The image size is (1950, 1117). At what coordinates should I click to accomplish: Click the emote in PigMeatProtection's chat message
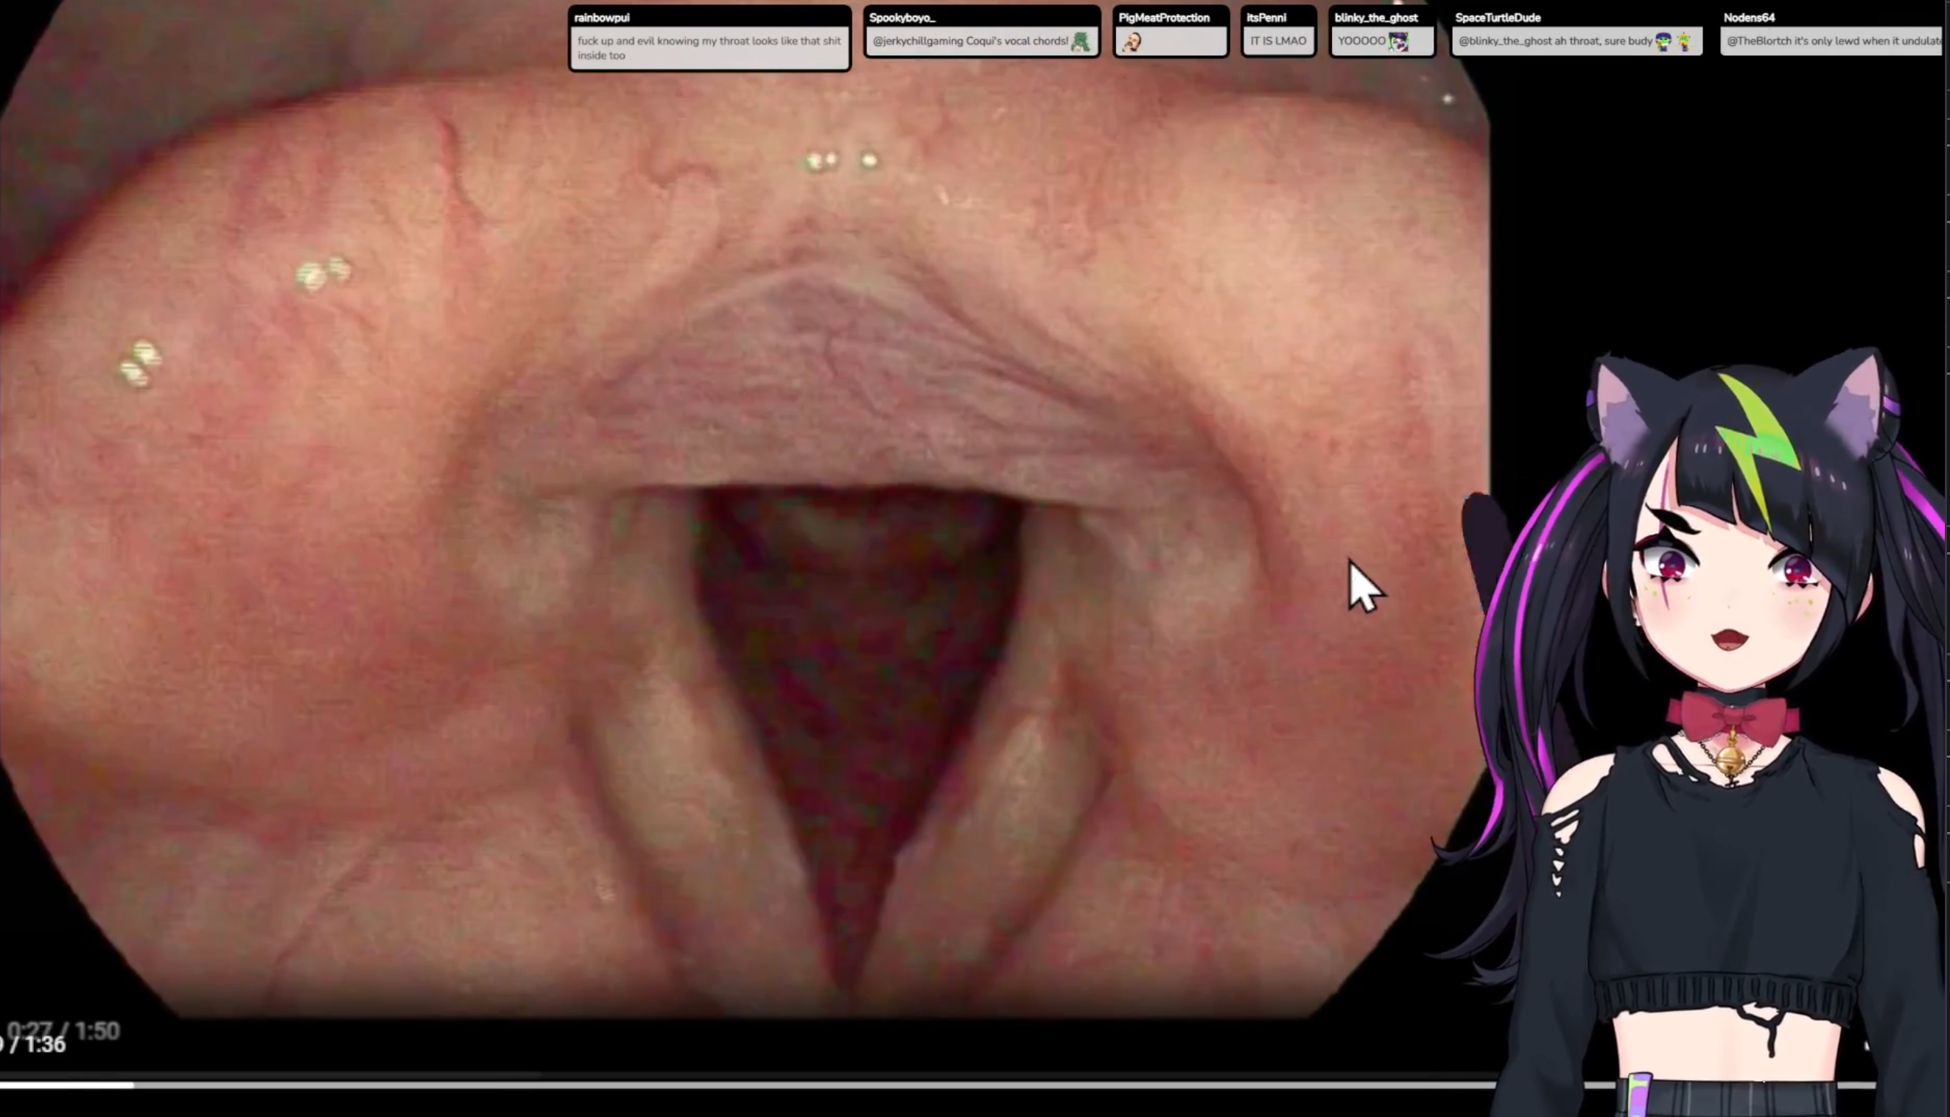1131,41
